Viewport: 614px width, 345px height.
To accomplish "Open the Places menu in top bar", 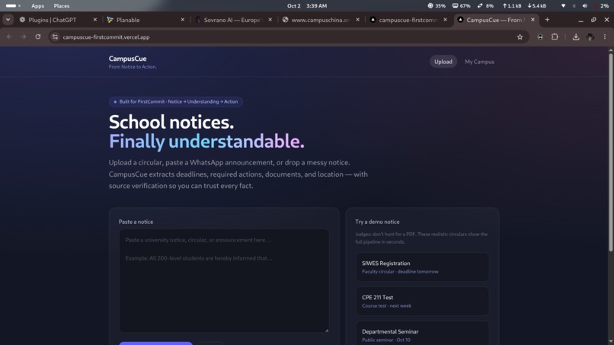I will point(62,6).
